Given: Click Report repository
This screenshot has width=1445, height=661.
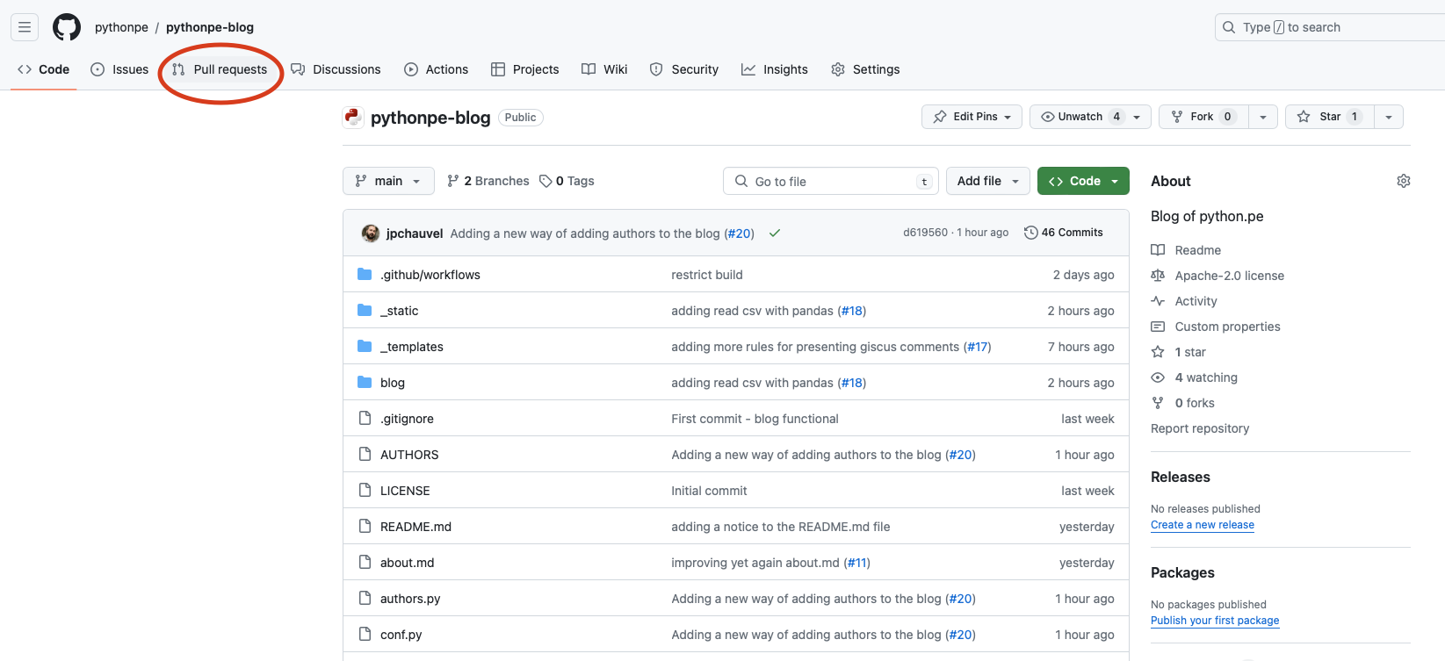Looking at the screenshot, I should (x=1200, y=428).
